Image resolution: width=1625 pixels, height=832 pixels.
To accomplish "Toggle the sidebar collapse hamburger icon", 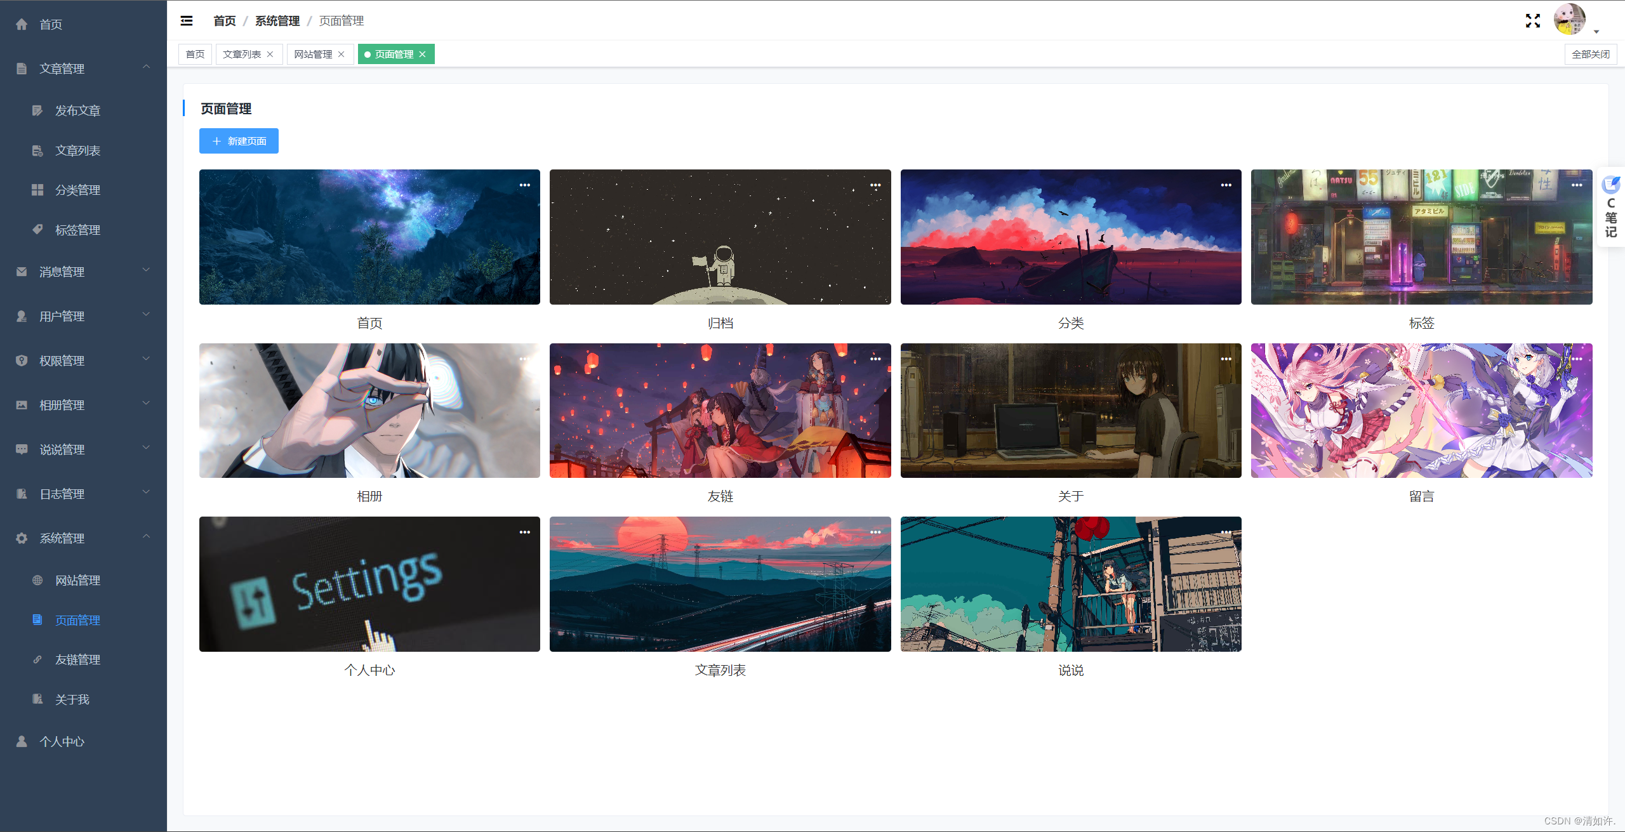I will [x=187, y=21].
